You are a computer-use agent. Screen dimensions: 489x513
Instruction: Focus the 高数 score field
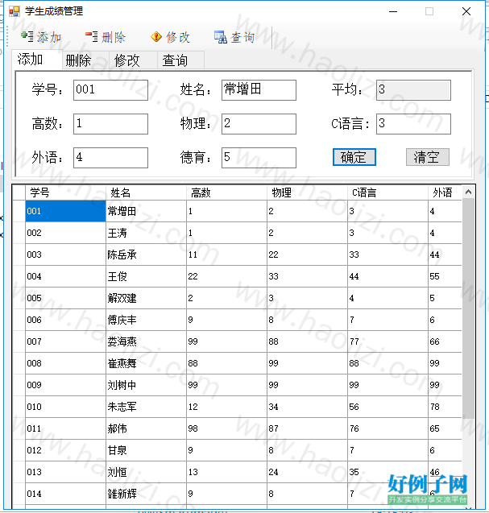point(110,124)
